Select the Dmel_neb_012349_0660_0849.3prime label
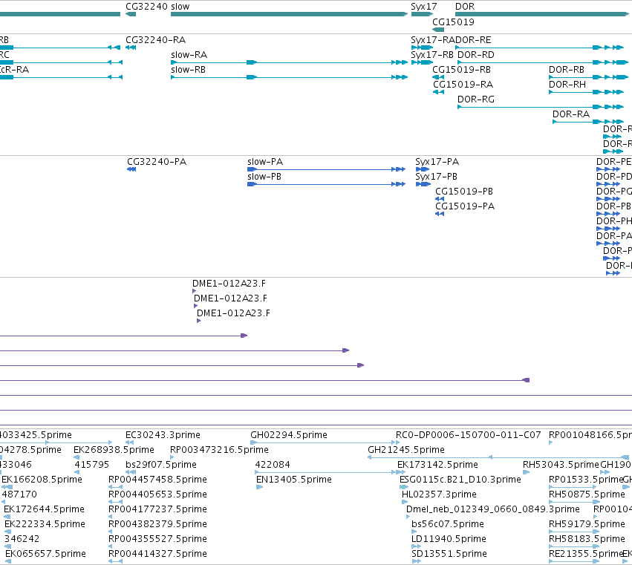 [493, 509]
